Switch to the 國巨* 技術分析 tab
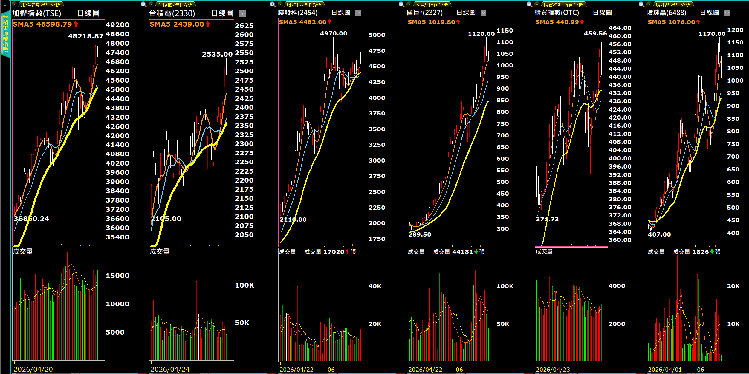Image resolution: width=749 pixels, height=374 pixels. coord(432,5)
